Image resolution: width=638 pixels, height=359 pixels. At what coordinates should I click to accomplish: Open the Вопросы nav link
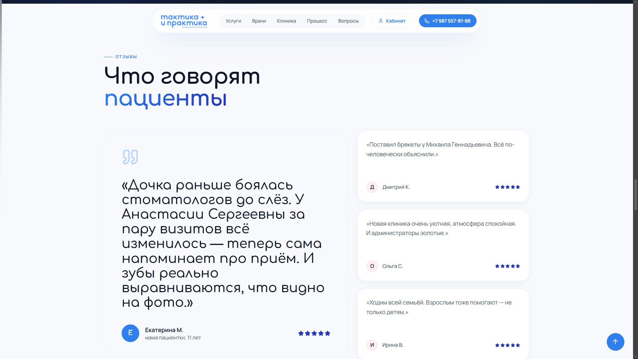(348, 21)
